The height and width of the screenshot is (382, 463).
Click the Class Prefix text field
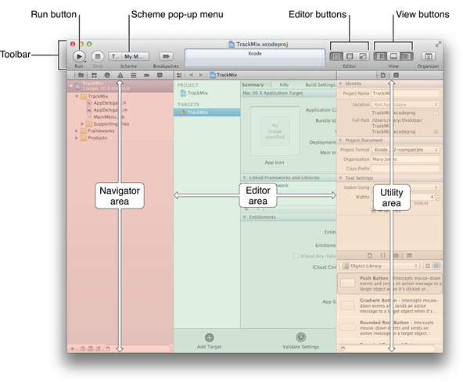click(405, 169)
